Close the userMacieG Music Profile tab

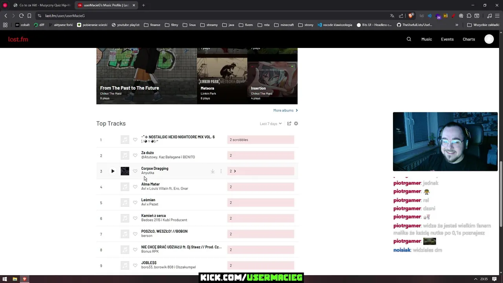(x=134, y=5)
